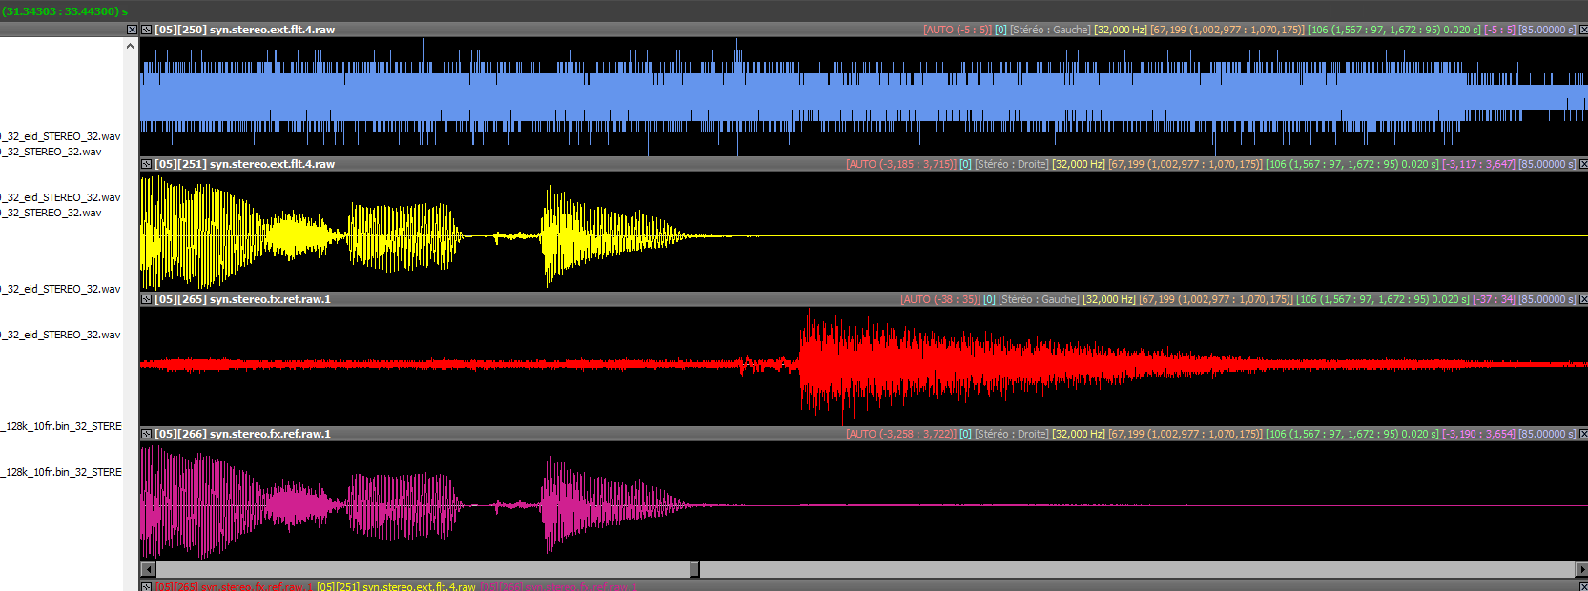Screen dimensions: 1588x591
Task: Click the horizontal scrollbar right arrow
Action: (1581, 569)
